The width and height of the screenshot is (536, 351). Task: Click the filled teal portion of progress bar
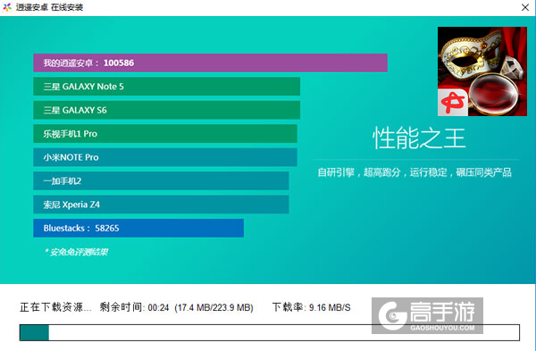[x=34, y=332]
